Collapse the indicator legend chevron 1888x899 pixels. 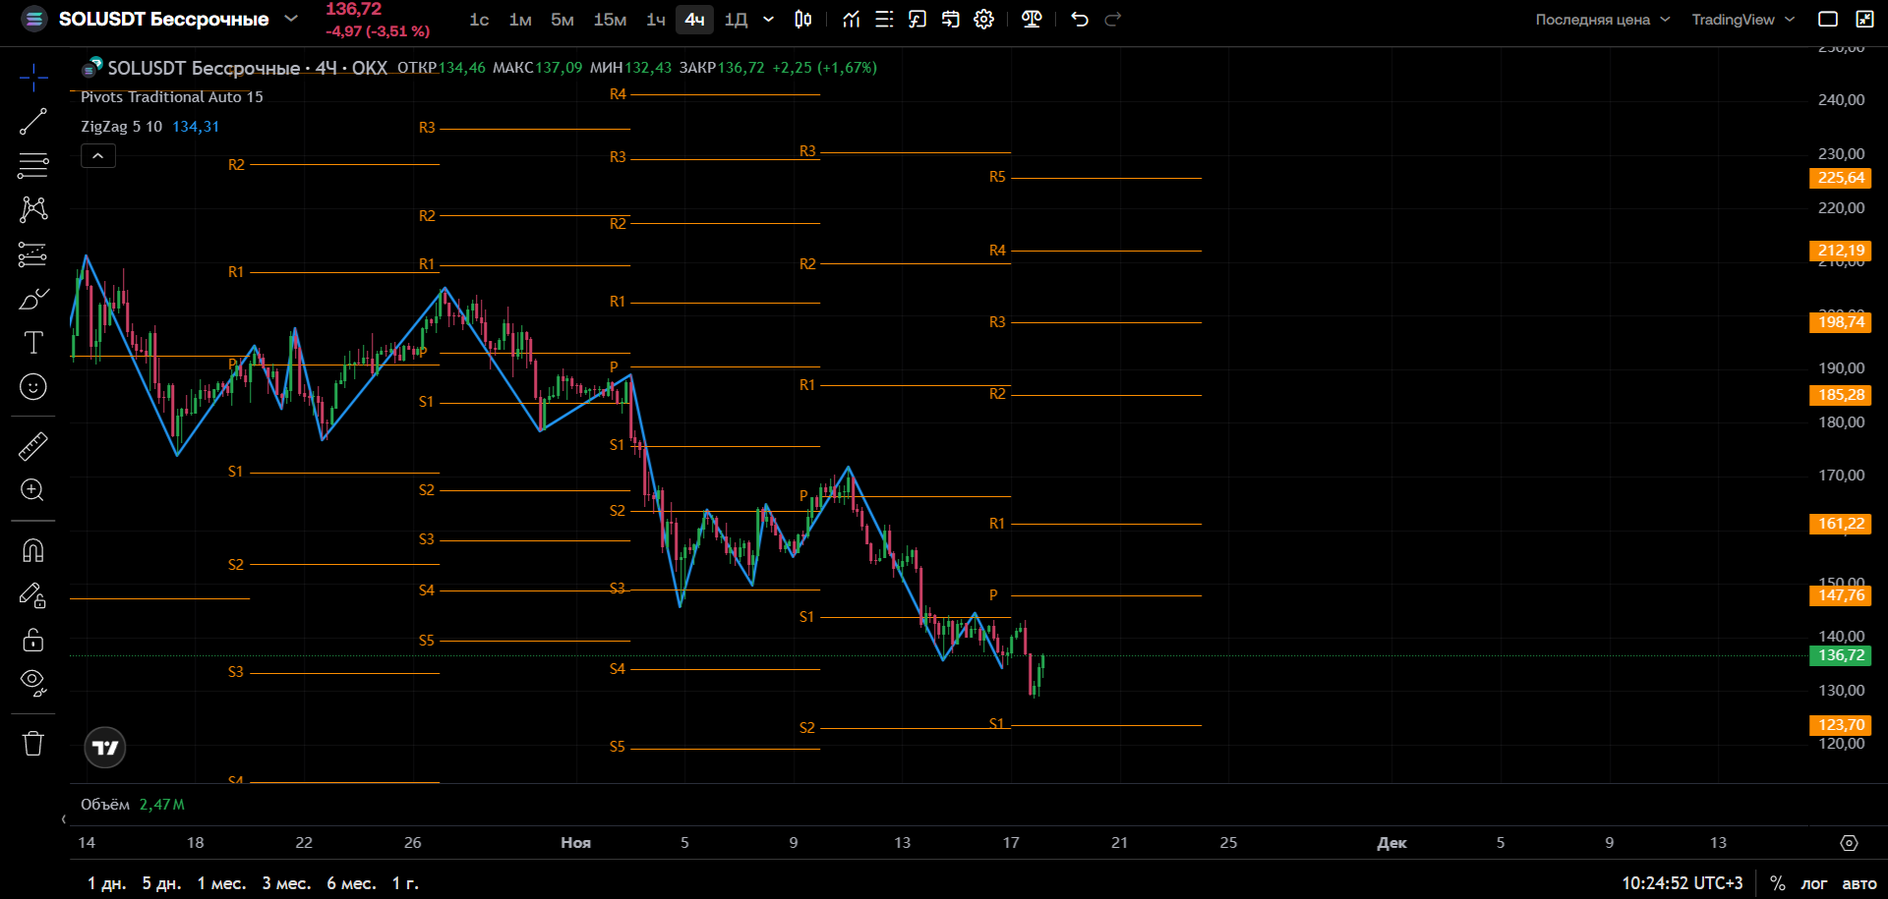98,155
